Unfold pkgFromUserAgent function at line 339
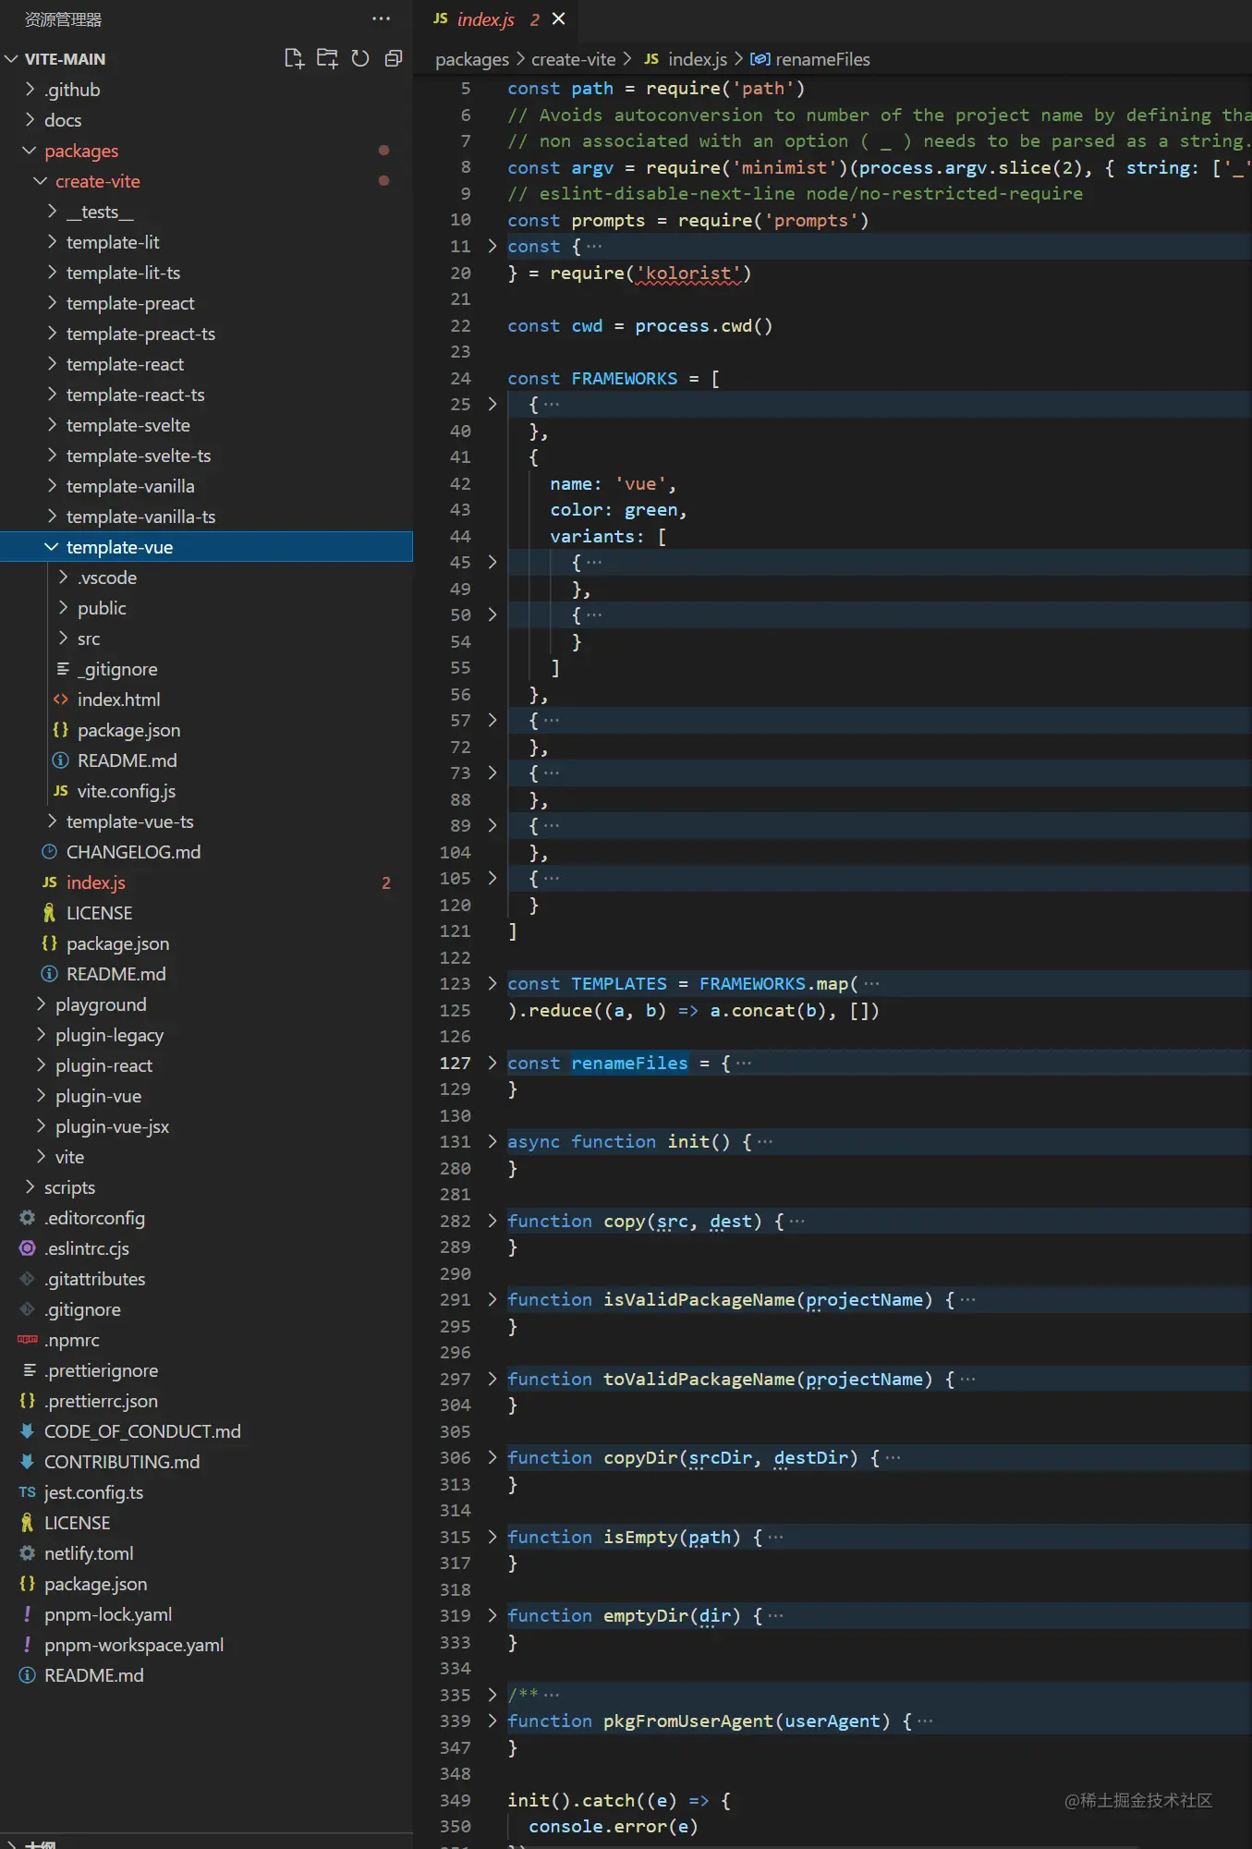 [492, 1721]
